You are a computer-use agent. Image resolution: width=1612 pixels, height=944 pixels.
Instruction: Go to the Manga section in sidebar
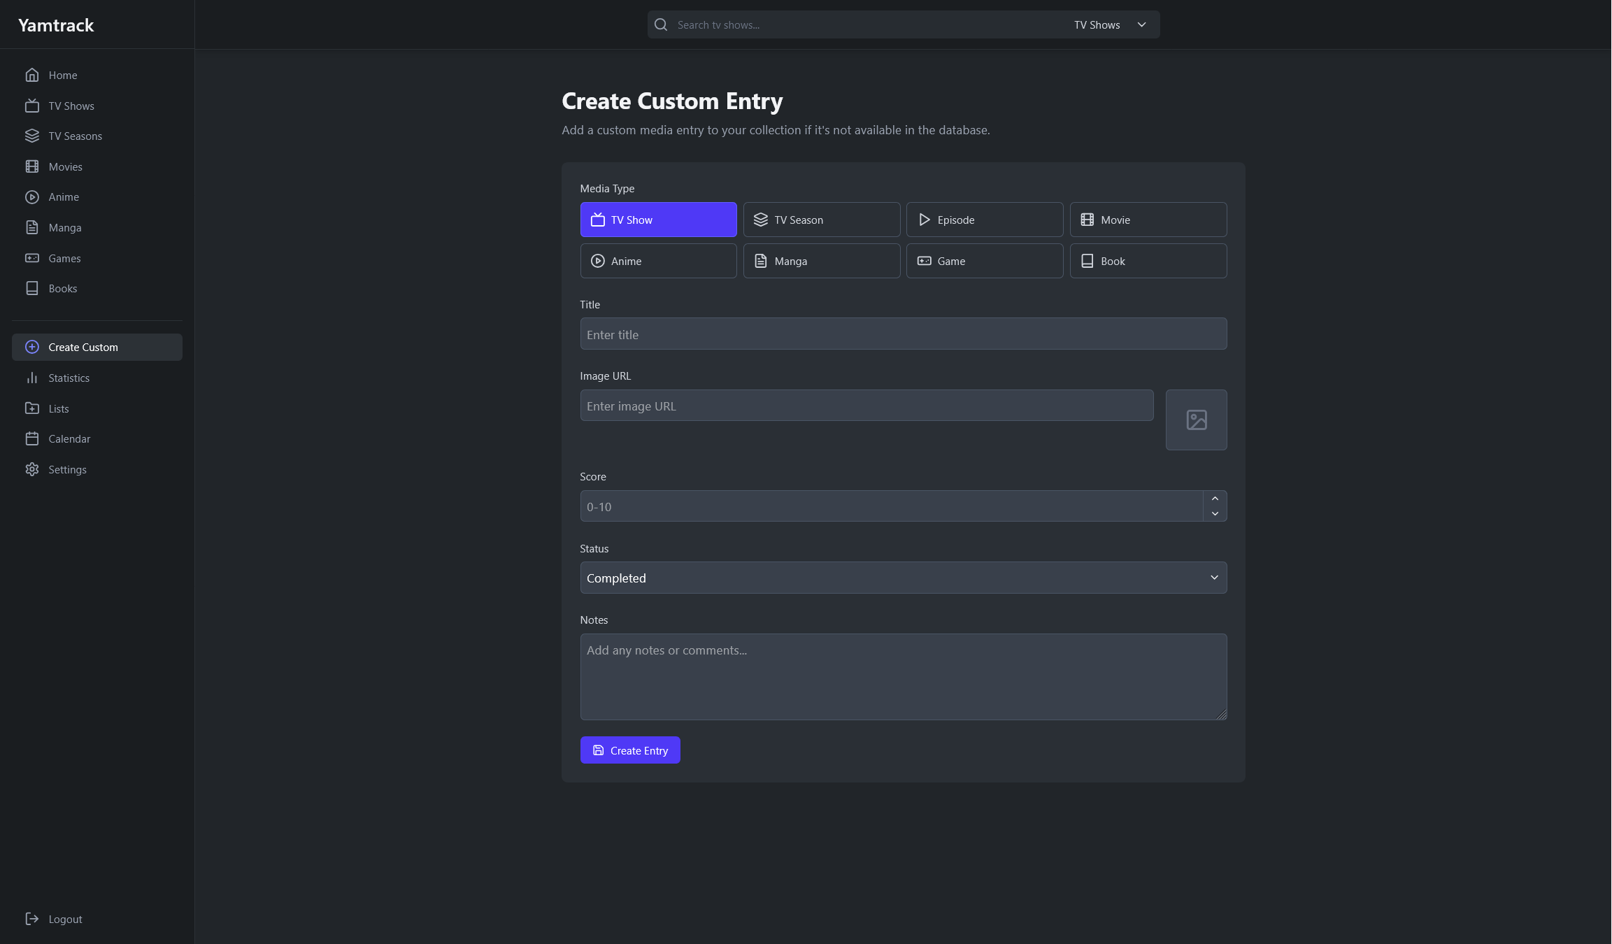(x=64, y=227)
